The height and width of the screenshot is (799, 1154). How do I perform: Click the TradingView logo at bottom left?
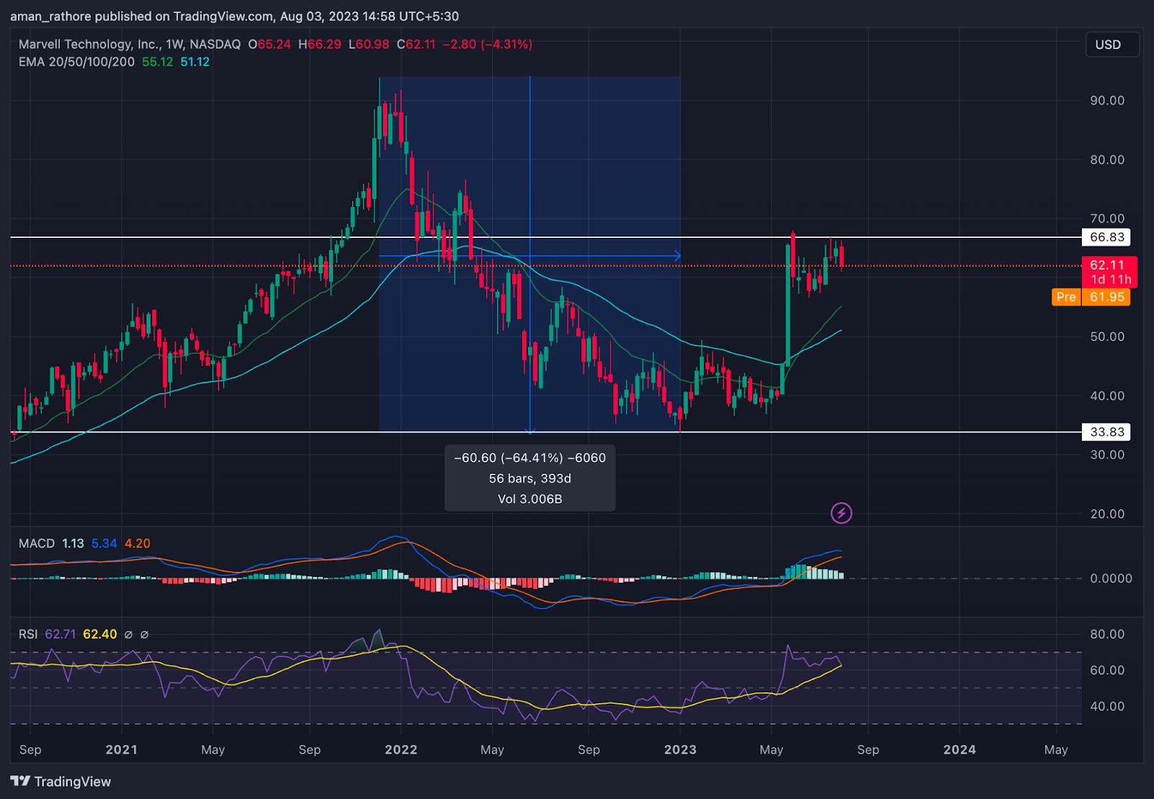[x=61, y=782]
